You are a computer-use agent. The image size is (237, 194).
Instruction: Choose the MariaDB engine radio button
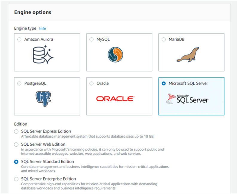[x=163, y=39]
